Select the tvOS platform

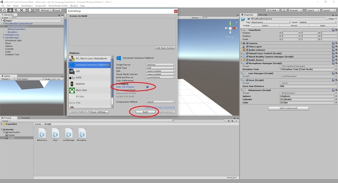click(x=90, y=77)
